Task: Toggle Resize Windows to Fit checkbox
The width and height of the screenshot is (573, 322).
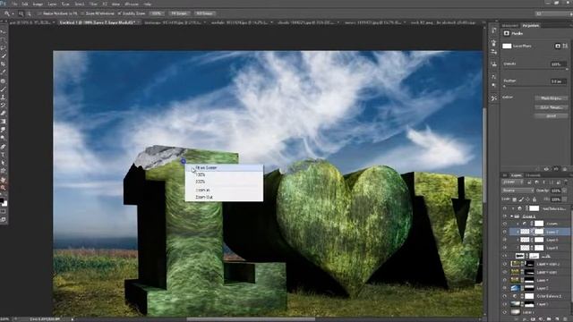Action: click(x=39, y=13)
